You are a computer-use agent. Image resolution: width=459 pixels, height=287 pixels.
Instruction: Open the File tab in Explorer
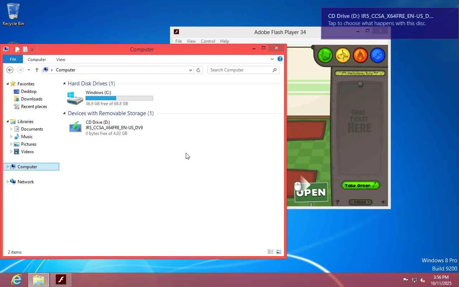coord(13,60)
